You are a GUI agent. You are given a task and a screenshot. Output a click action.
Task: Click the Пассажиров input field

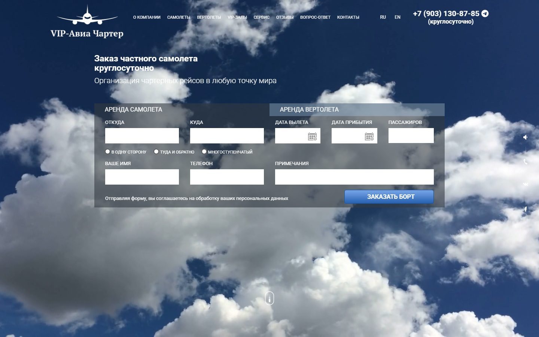point(411,136)
